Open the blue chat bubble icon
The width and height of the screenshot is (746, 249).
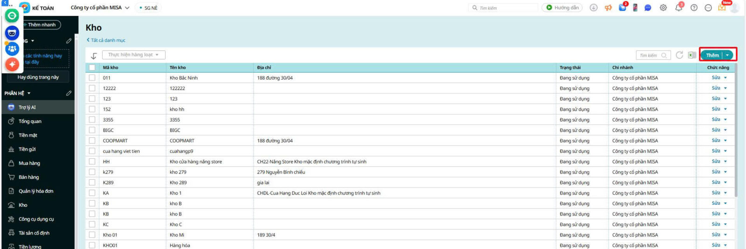click(648, 8)
